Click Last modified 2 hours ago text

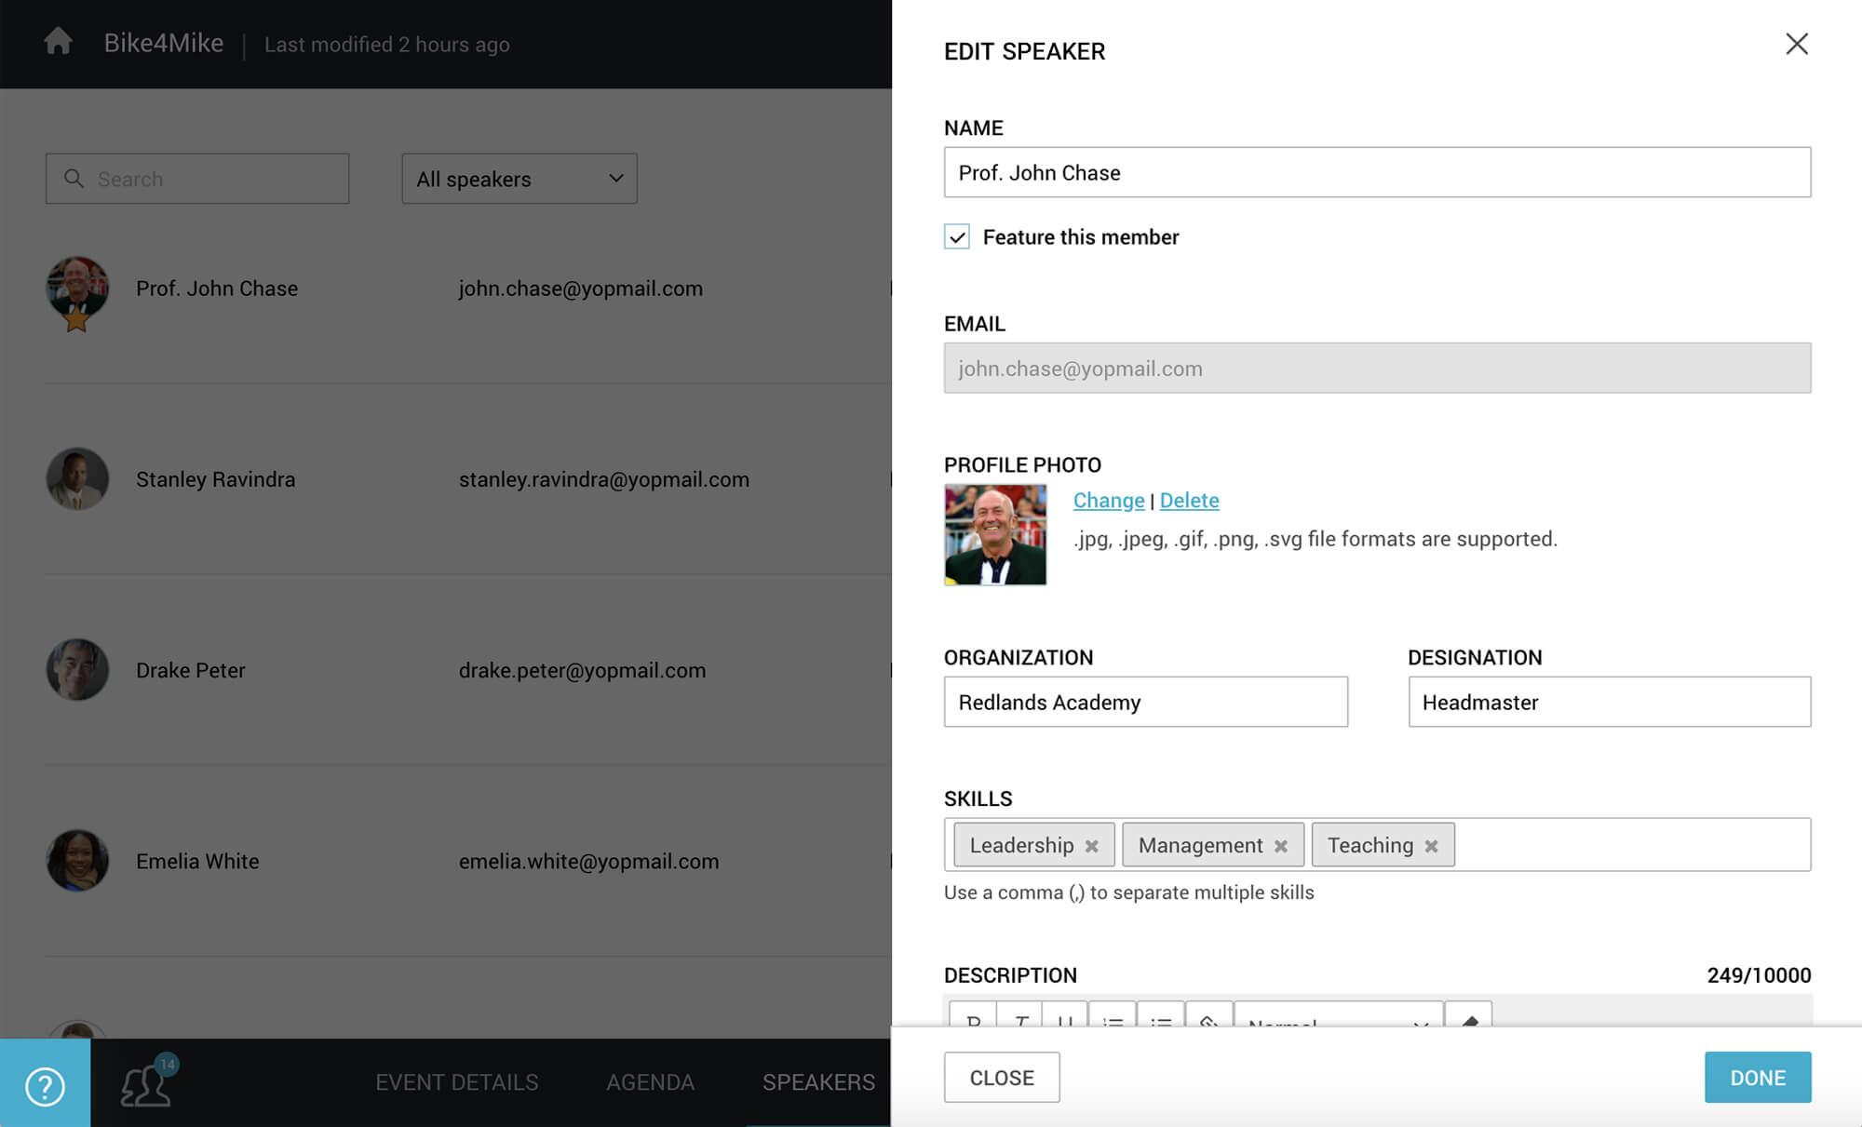[387, 45]
